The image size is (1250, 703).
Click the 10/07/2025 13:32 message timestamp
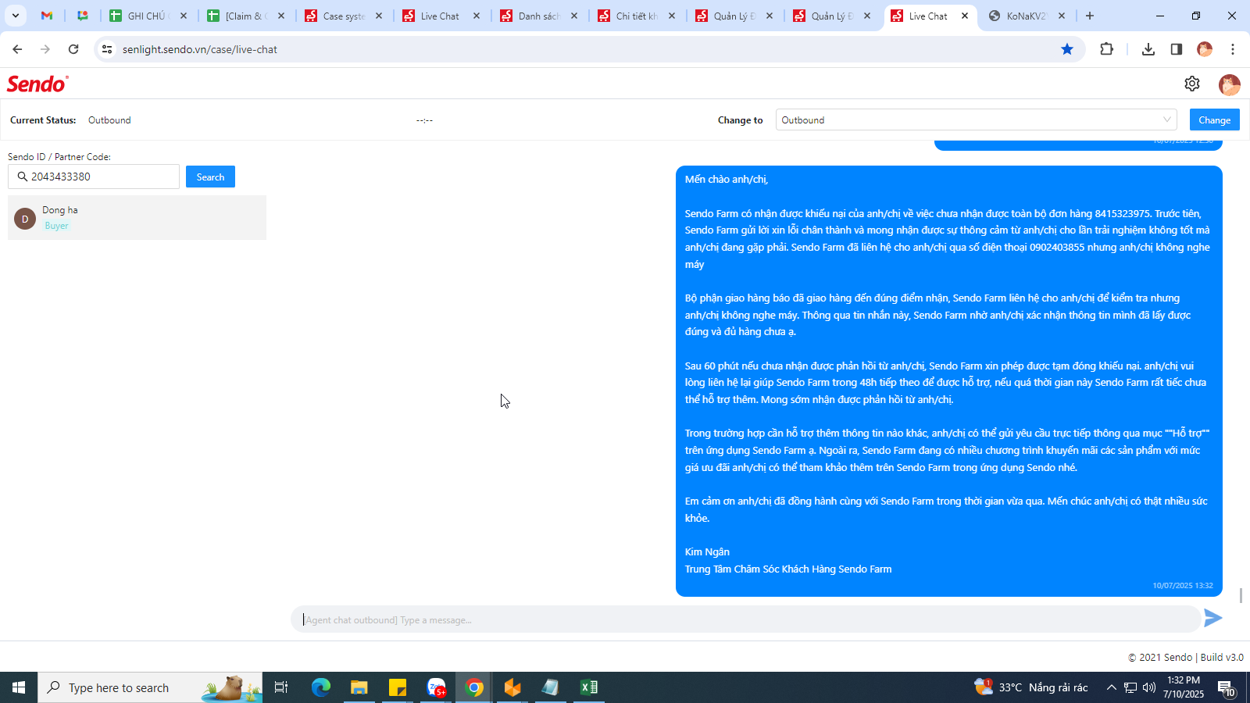click(1183, 585)
